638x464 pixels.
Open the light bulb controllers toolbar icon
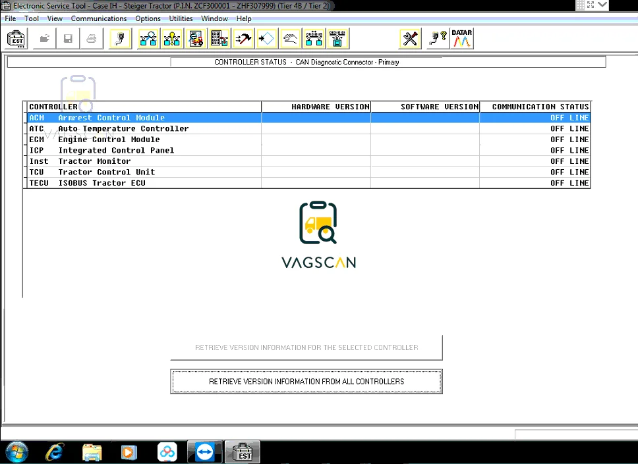click(x=172, y=39)
